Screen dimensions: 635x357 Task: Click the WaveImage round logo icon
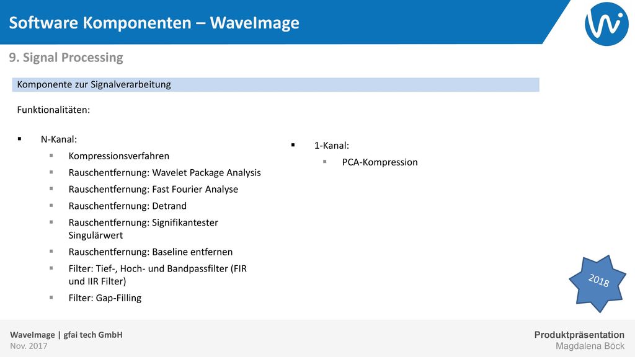pos(606,24)
